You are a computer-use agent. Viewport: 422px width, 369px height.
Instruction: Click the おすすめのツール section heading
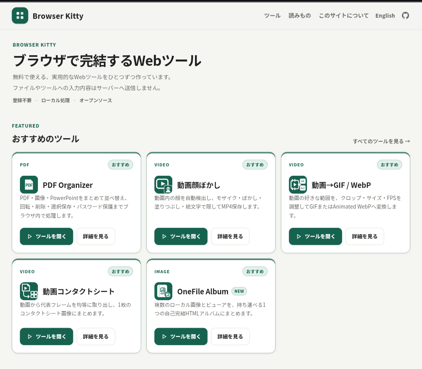[45, 139]
